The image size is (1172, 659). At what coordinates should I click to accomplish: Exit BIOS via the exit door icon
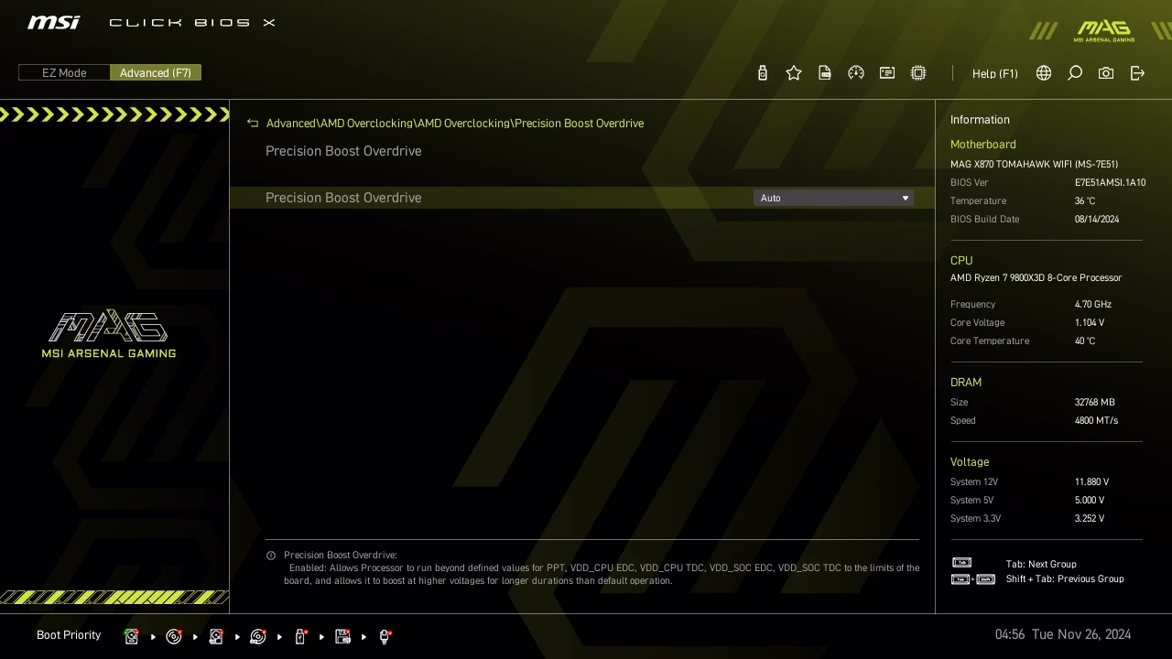point(1137,73)
